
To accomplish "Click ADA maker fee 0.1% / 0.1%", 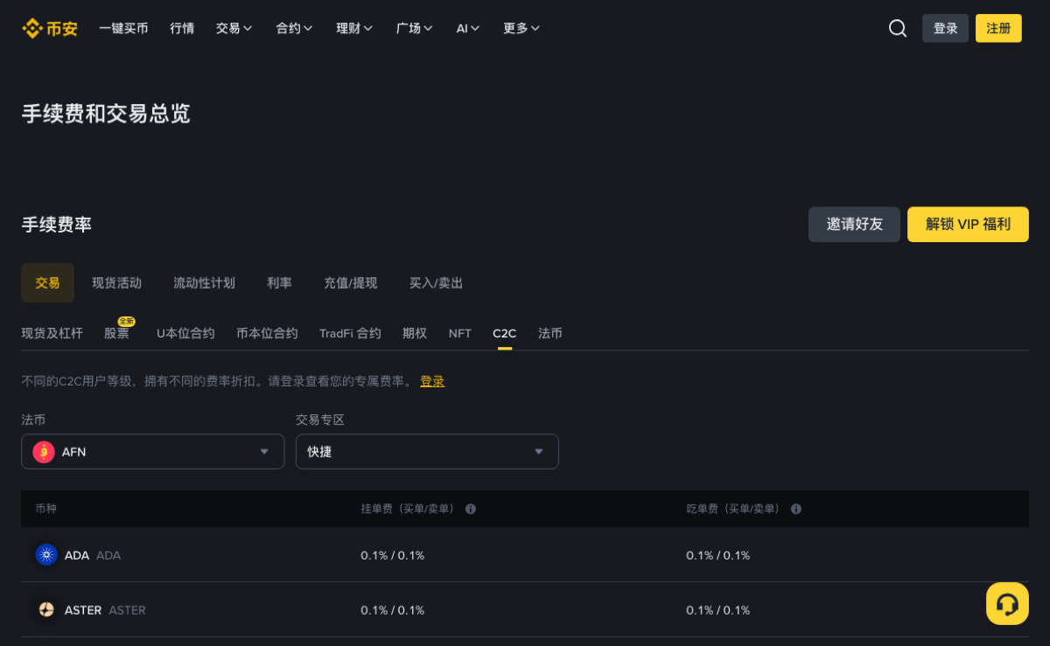I will tap(393, 555).
